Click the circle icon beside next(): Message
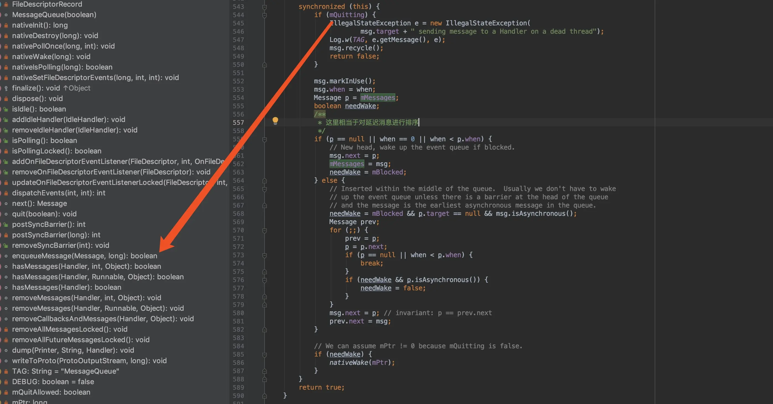This screenshot has width=773, height=404. coord(6,204)
